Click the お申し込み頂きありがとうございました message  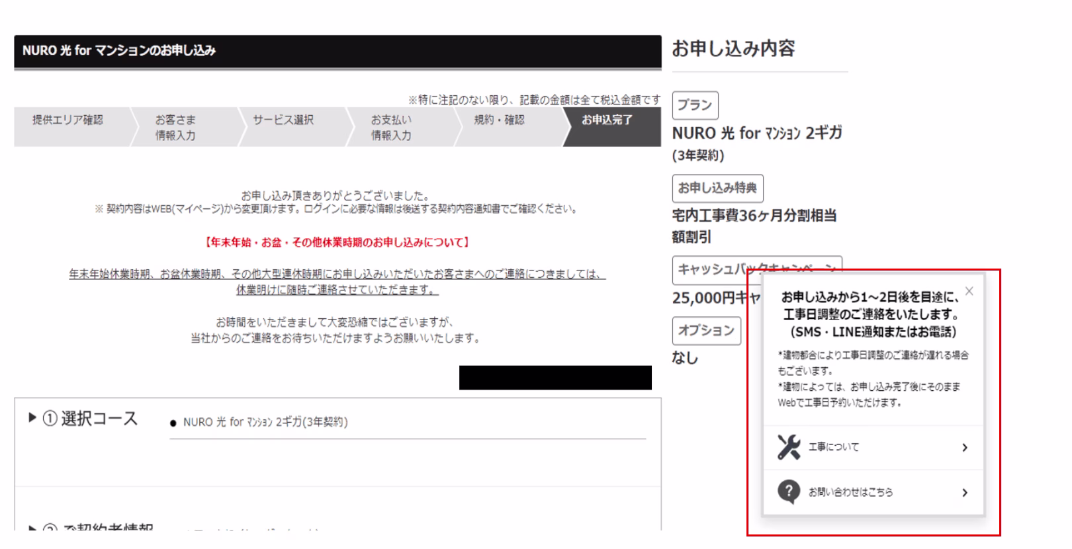(x=335, y=196)
